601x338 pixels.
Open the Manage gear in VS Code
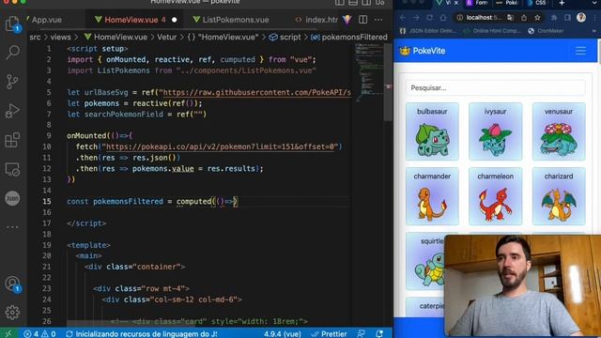tap(12, 313)
